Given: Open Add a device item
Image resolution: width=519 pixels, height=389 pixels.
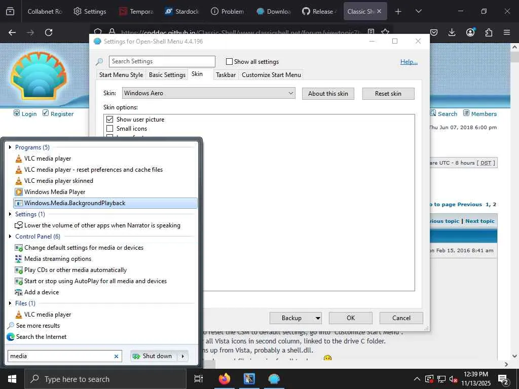Looking at the screenshot, I should 36,292.
